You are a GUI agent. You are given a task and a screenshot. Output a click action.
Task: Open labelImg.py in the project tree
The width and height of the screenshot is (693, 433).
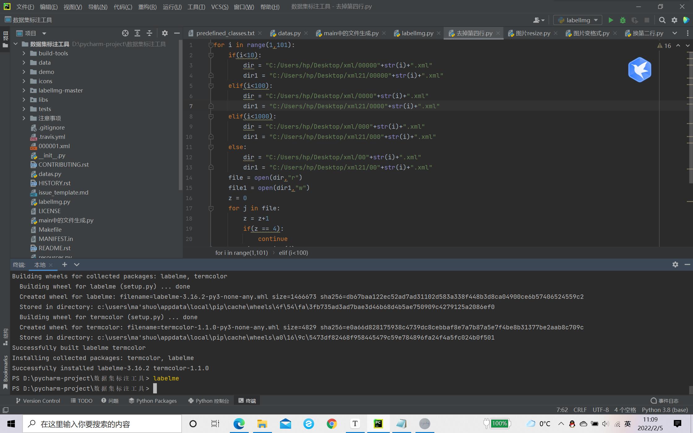pyautogui.click(x=54, y=202)
